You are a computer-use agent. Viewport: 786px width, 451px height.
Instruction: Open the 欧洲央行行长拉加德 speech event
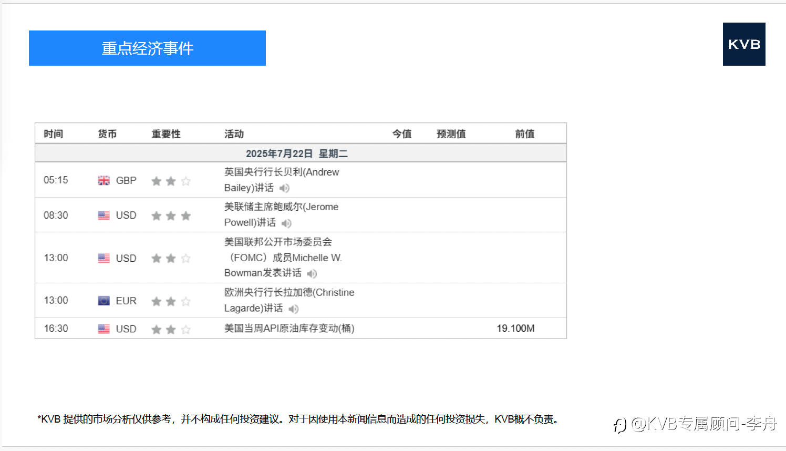click(289, 300)
